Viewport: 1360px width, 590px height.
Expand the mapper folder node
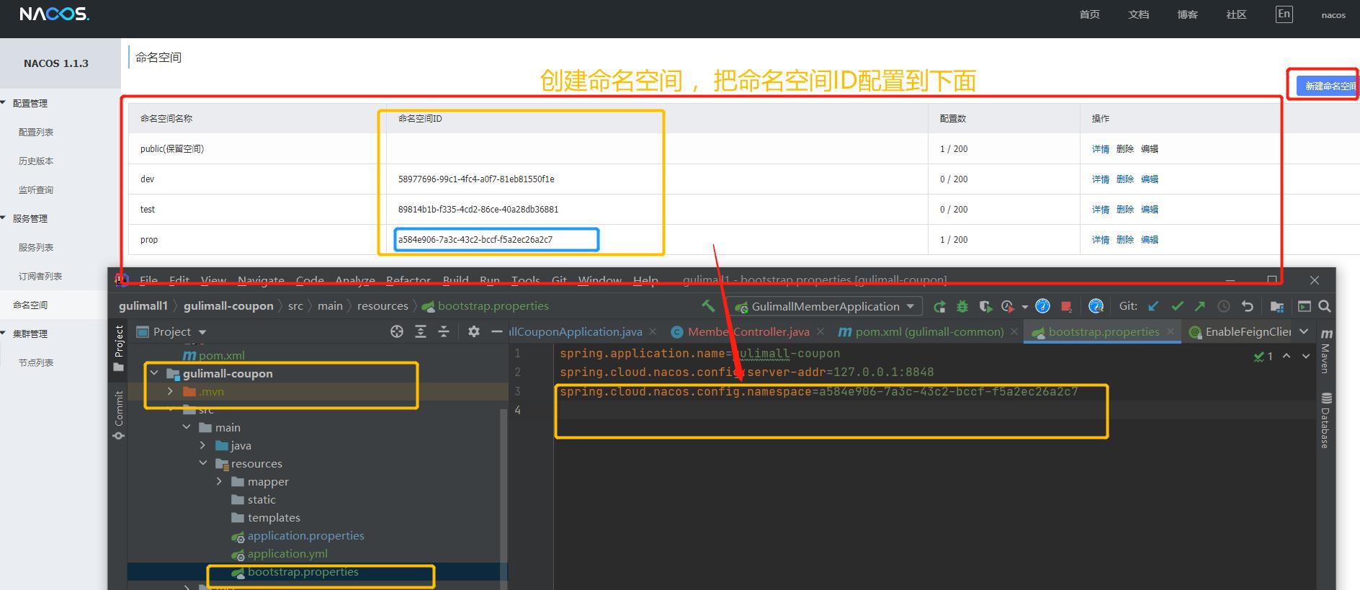click(220, 481)
